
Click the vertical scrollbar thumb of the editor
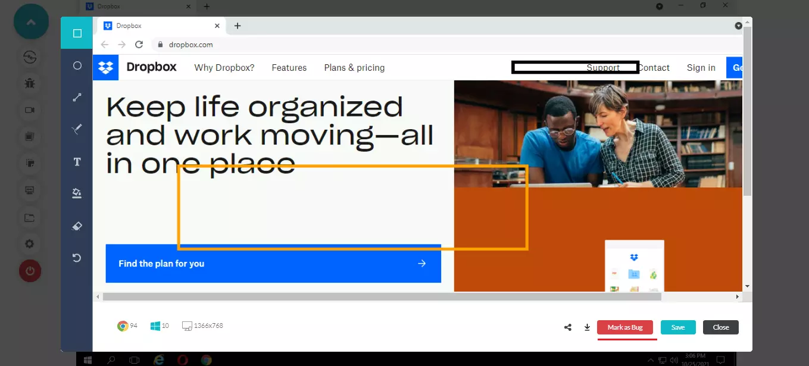pos(748,113)
